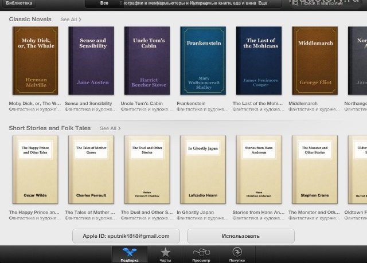Open The Tales of Mother Goose cover

91,170
